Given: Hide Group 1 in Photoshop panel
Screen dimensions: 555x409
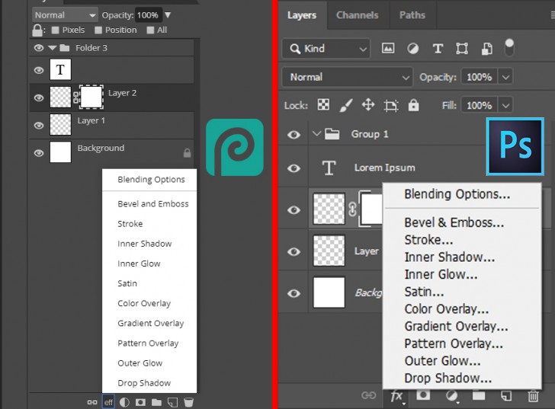Looking at the screenshot, I should (294, 134).
